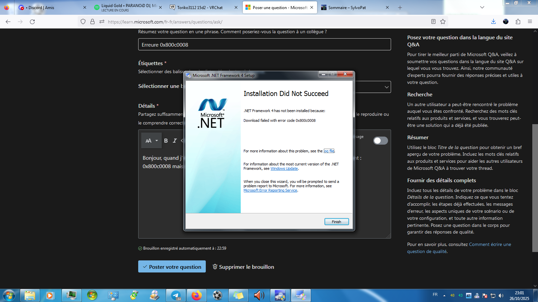Click the question title input field
Viewport: 538px width, 302px height.
pyautogui.click(x=265, y=45)
